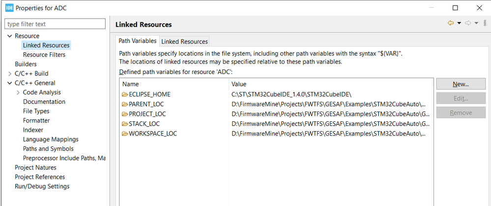This screenshot has height=206, width=491.
Task: Open the Documentation page
Action: tap(44, 102)
